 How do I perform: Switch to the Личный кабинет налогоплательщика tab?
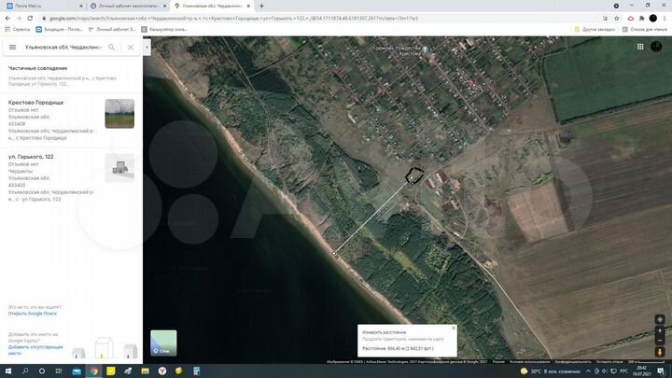128,6
